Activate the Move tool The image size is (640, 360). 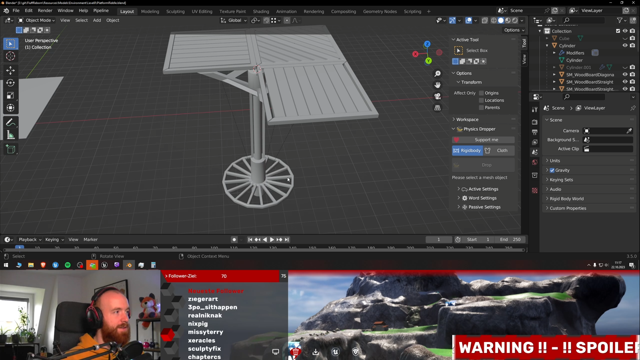[10, 70]
